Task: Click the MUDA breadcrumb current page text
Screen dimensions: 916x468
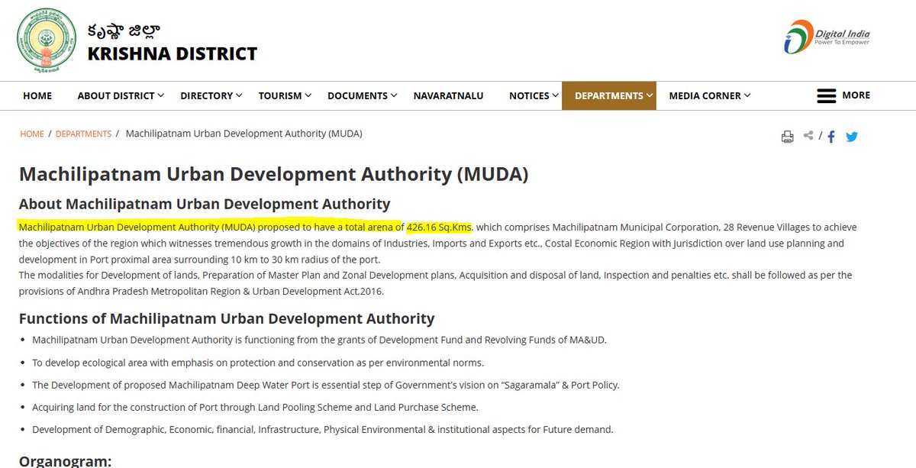Action: [244, 134]
